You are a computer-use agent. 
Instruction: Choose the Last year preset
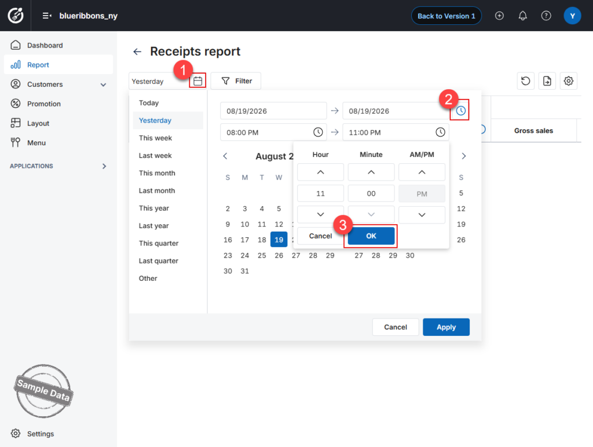(x=168, y=226)
